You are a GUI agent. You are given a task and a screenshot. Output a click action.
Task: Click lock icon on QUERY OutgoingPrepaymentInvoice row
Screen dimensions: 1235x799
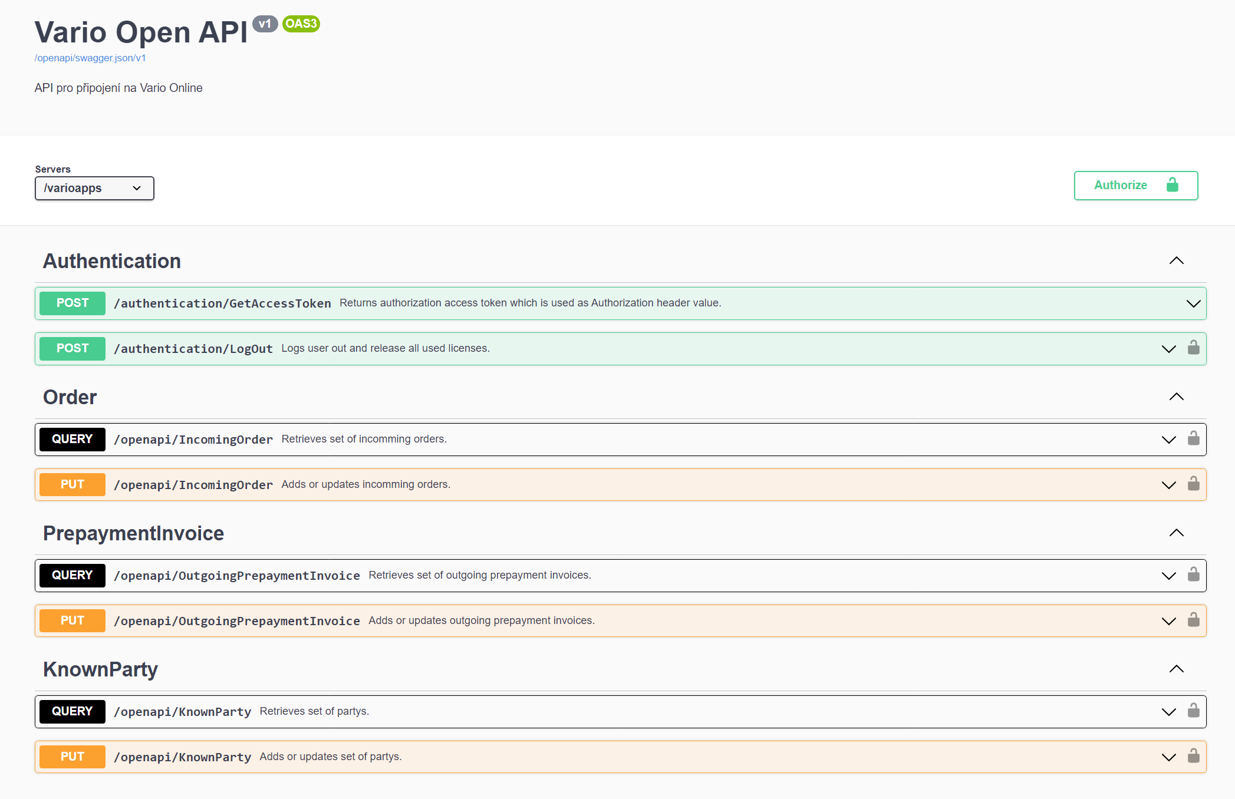(1193, 575)
